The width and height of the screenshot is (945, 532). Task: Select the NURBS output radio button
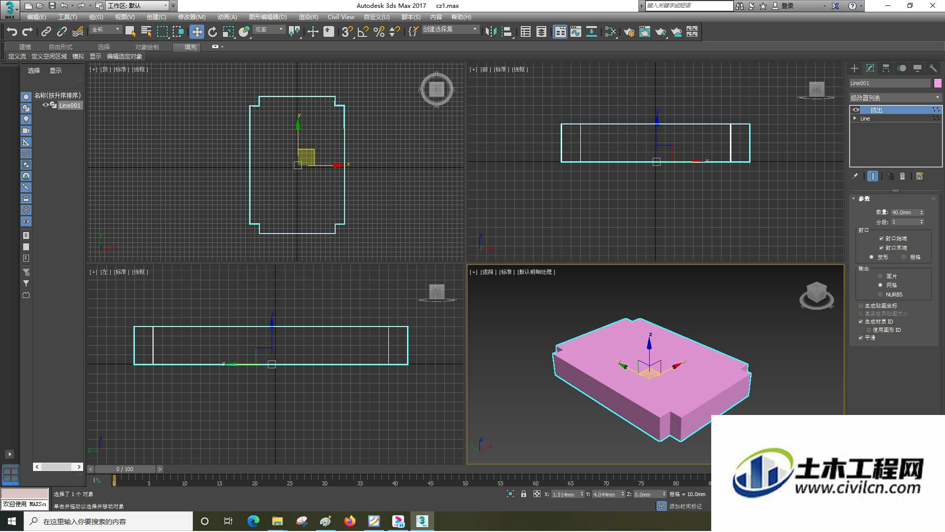[x=880, y=295]
